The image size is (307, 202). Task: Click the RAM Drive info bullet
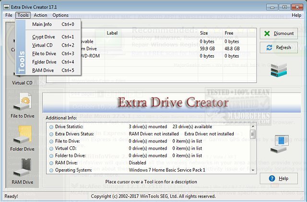pos(51,163)
